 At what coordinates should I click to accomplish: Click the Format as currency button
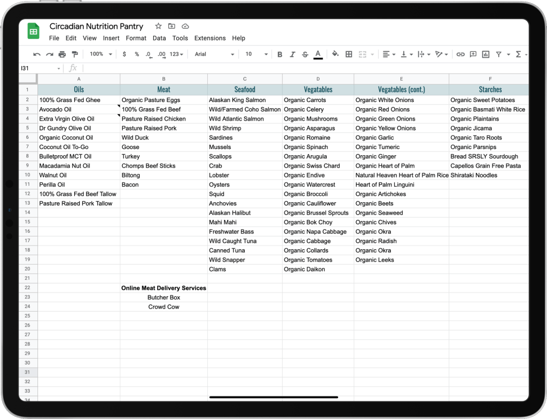coord(124,54)
